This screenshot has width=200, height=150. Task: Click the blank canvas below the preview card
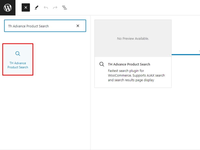click(x=145, y=117)
